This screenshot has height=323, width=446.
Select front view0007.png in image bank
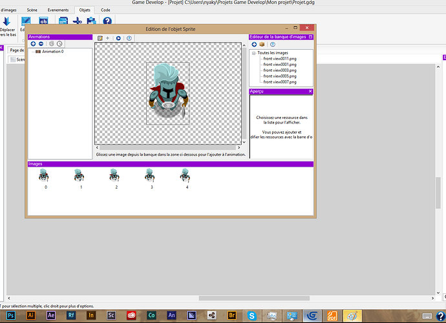coord(280,82)
